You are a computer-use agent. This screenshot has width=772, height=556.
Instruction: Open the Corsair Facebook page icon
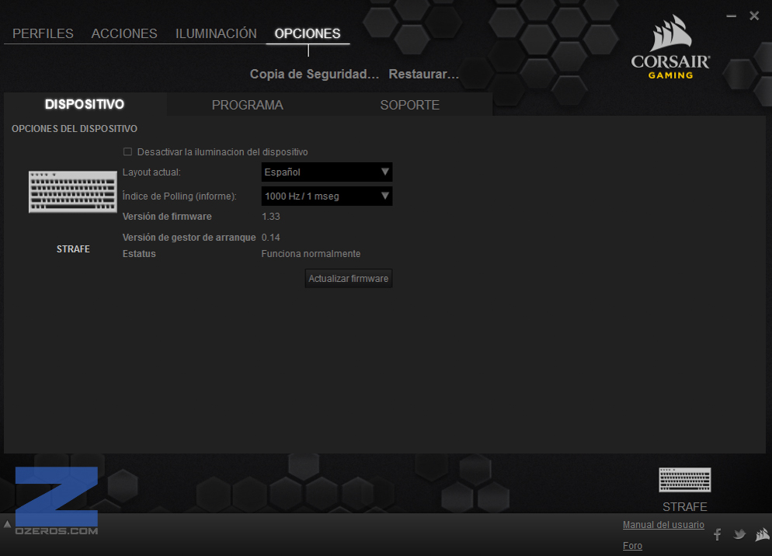point(718,534)
